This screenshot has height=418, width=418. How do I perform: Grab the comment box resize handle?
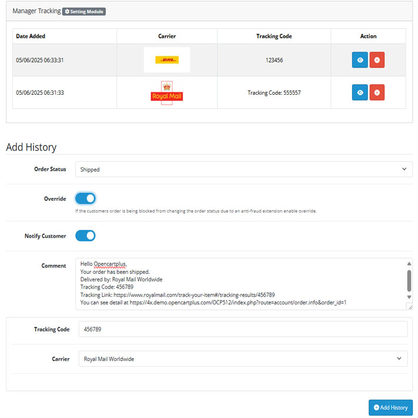click(x=410, y=307)
